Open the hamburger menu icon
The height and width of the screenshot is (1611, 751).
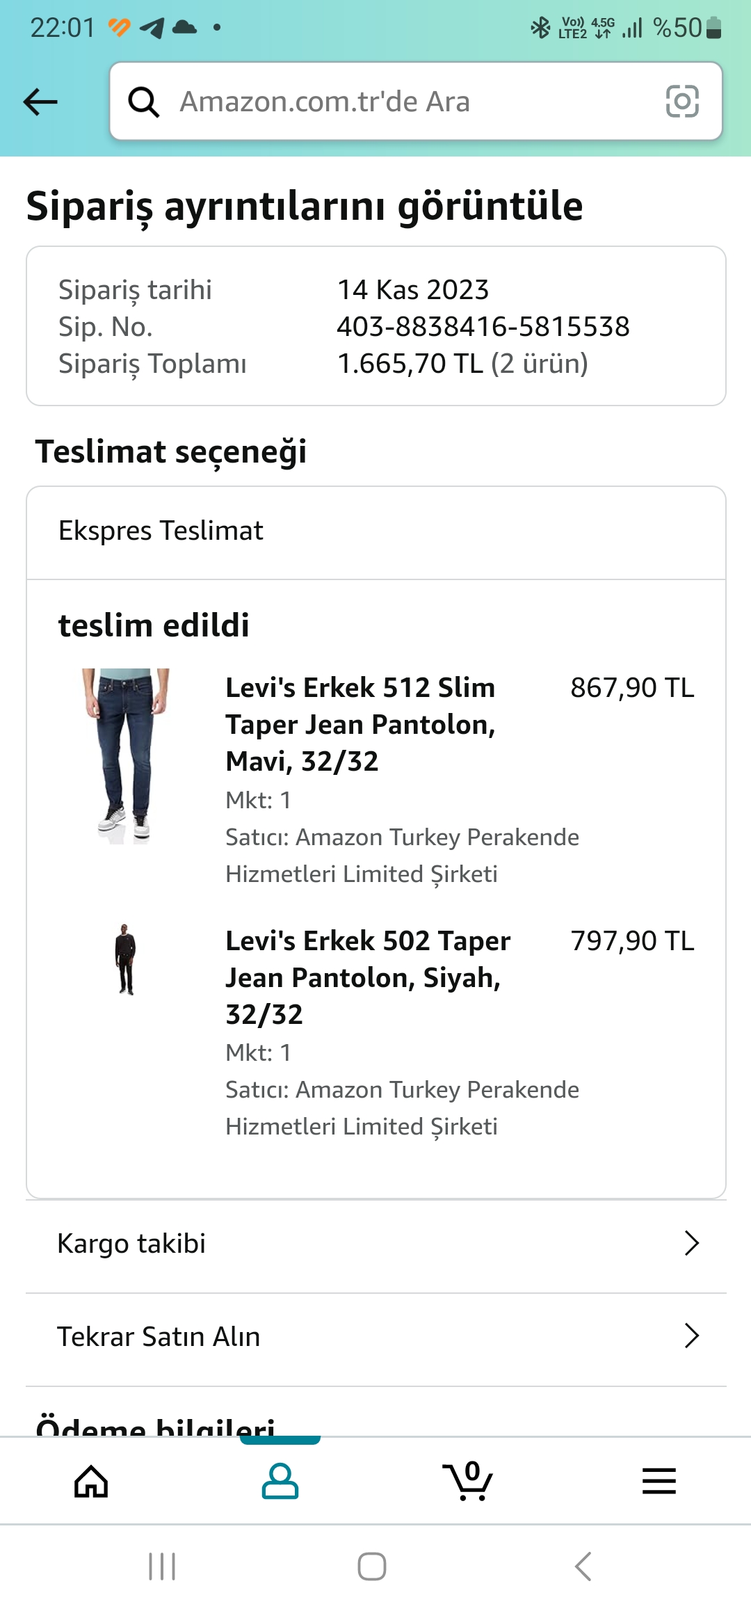[659, 1481]
